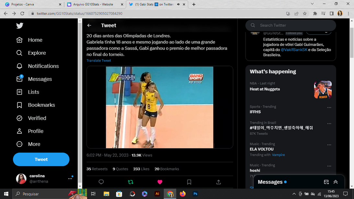Image resolution: width=354 pixels, height=199 pixels.
Task: Open the IFFHS trending topic
Action: point(255,112)
